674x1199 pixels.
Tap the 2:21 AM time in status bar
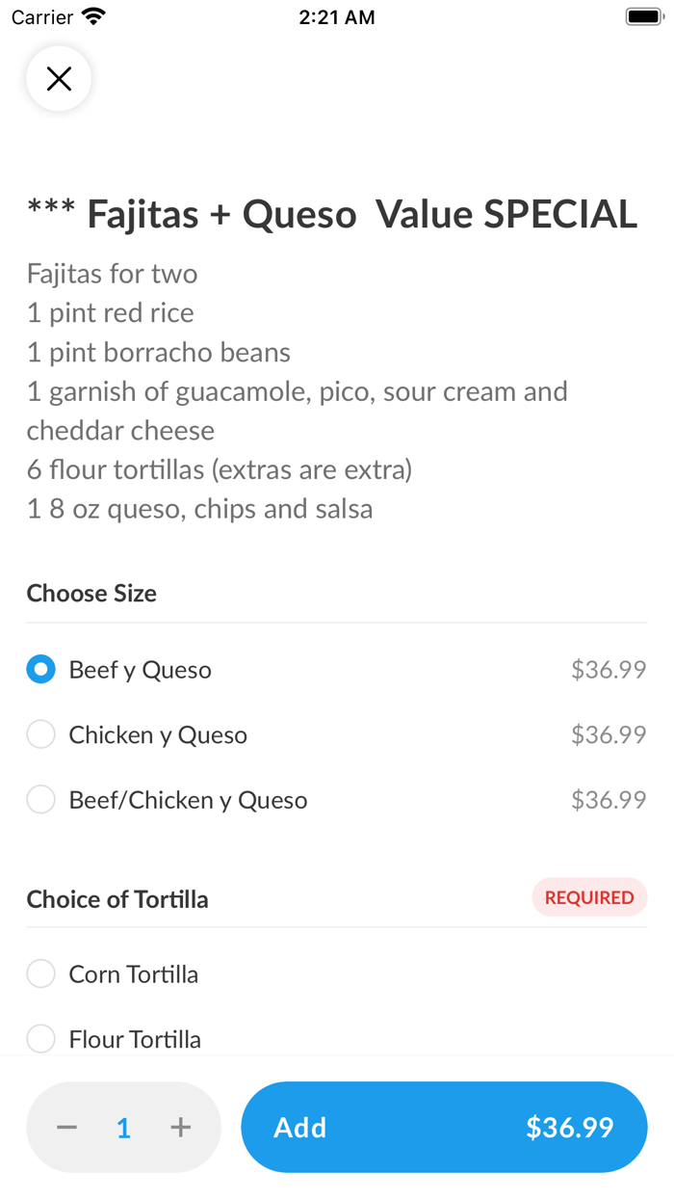pos(336,16)
